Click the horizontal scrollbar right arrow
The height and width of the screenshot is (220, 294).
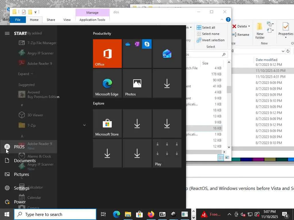224,152
